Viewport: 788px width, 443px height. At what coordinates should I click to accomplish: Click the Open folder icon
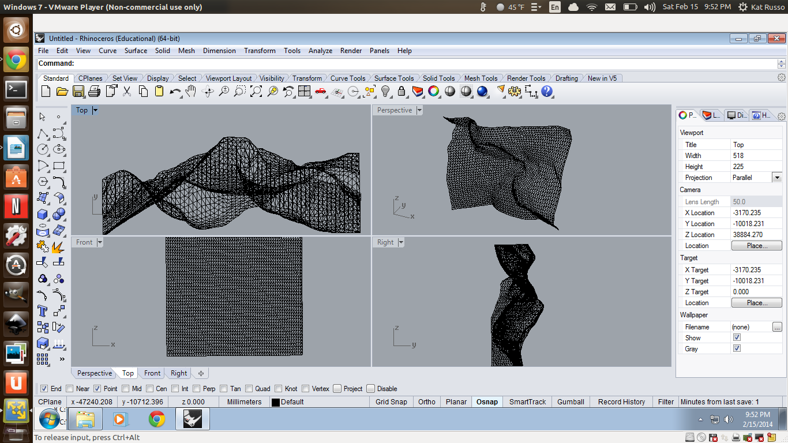pos(62,91)
